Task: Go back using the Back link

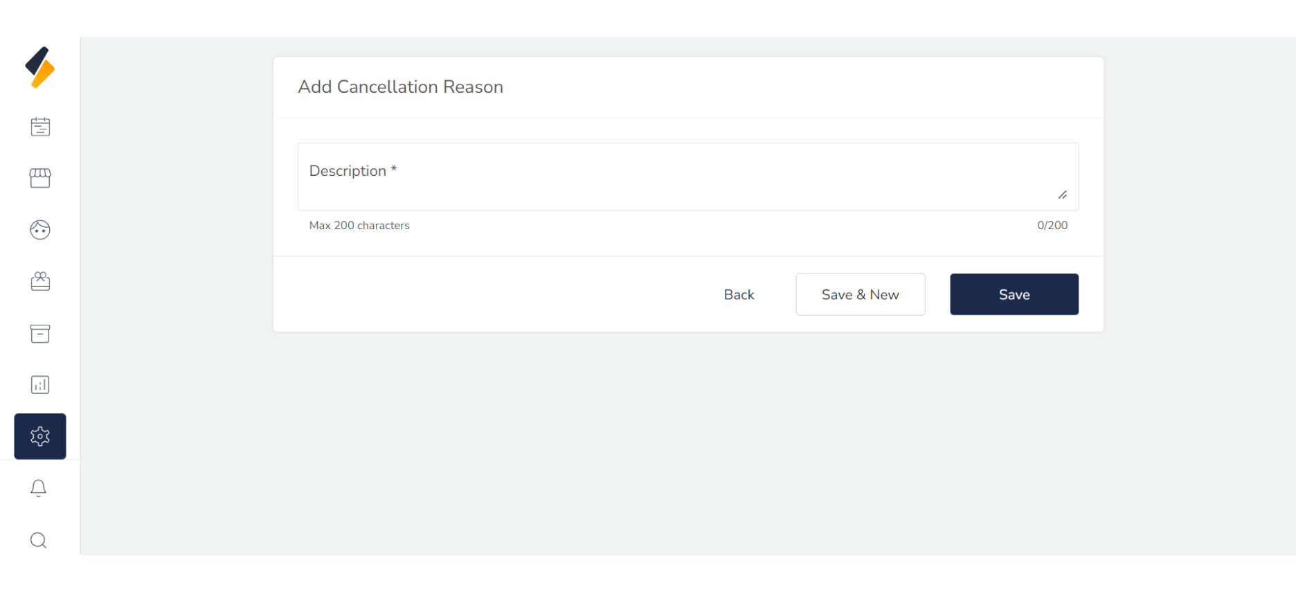Action: click(739, 295)
